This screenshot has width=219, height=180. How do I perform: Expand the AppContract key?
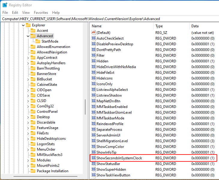click(28, 58)
